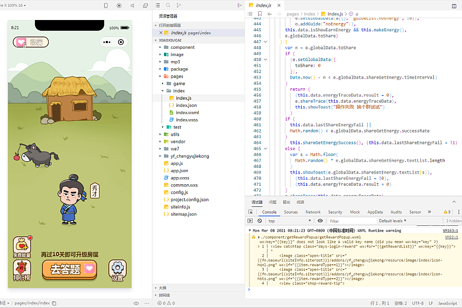Screen dimensions: 462x308
Task: Toggle the preview eye icon in the status bar
Action: [x=136, y=303]
